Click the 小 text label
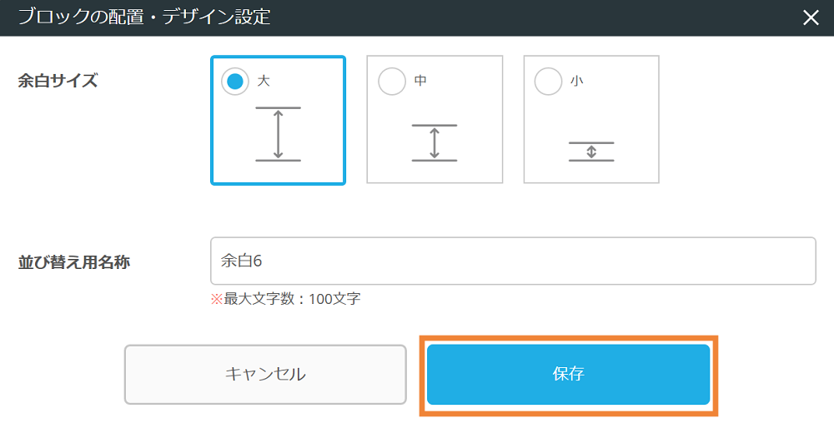This screenshot has height=423, width=834. pos(577,82)
